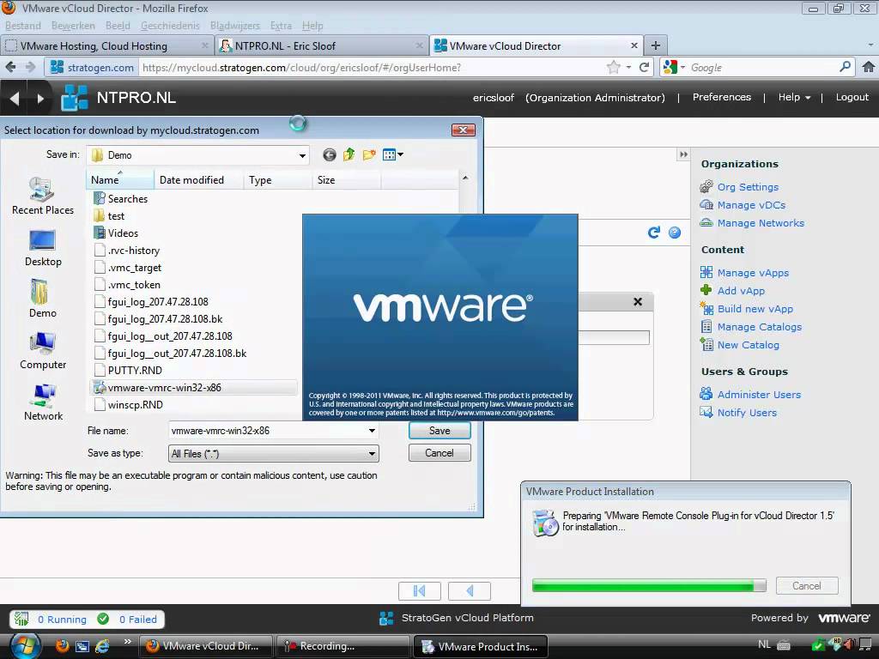Select the Demo folder in the sidebar

(43, 299)
